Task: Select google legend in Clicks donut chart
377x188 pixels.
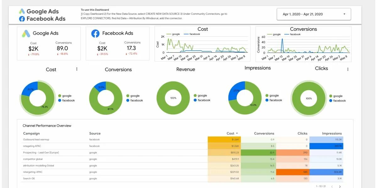Action: [336, 96]
